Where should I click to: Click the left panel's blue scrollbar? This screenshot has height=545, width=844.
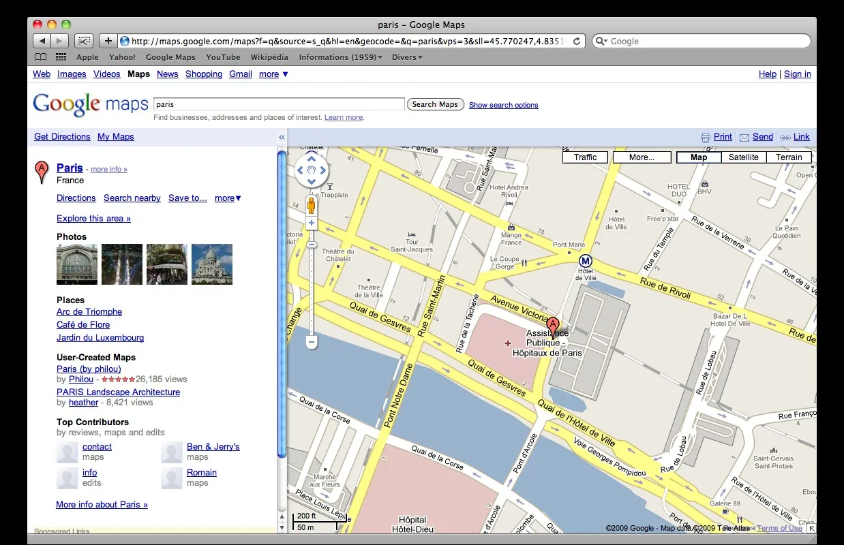(282, 303)
